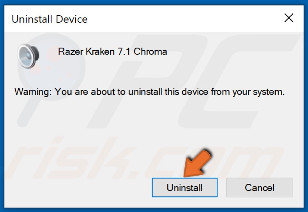Abort uninstalling via the Cancel button

click(x=259, y=187)
